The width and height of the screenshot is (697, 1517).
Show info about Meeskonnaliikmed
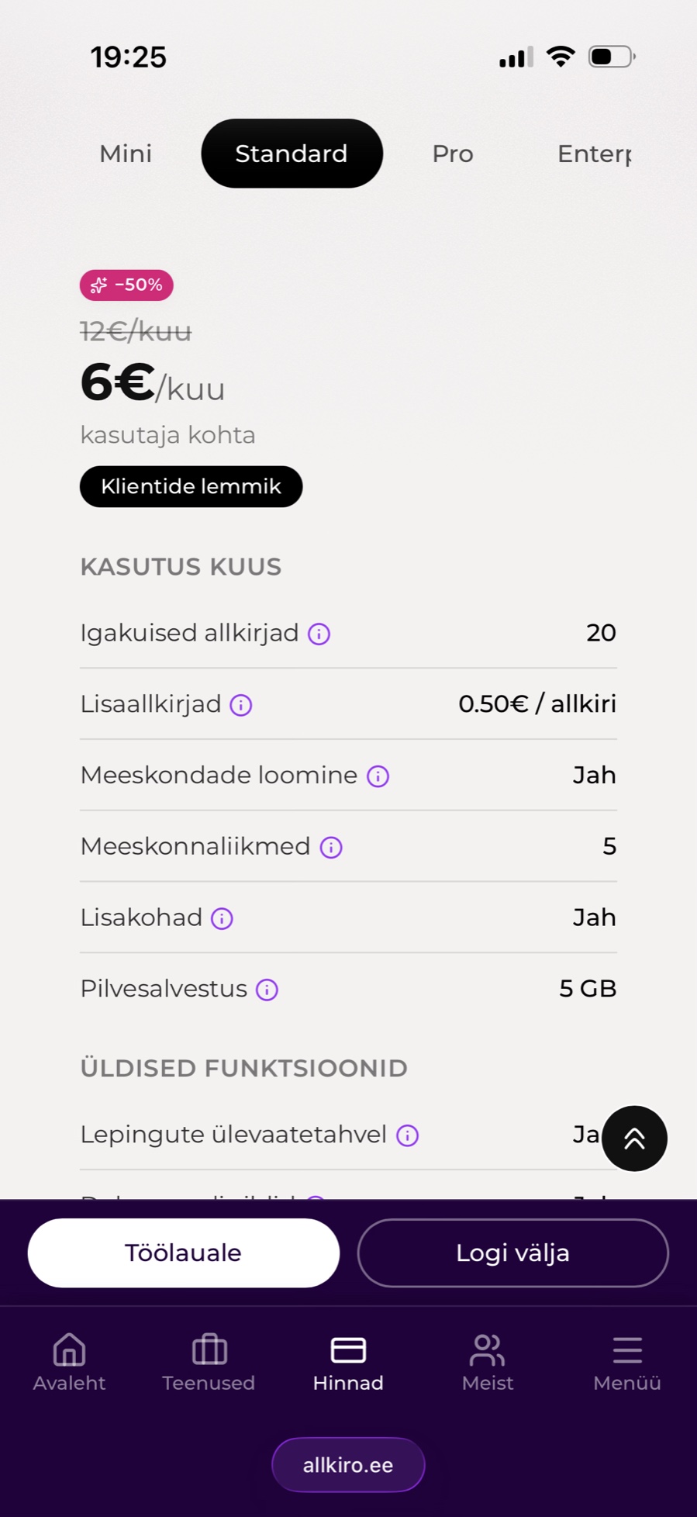[x=331, y=848]
